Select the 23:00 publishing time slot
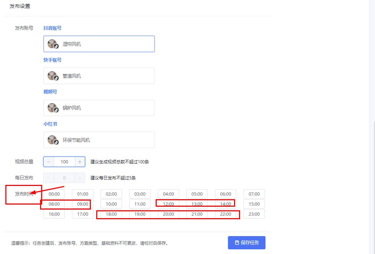The width and height of the screenshot is (375, 254). point(254,214)
